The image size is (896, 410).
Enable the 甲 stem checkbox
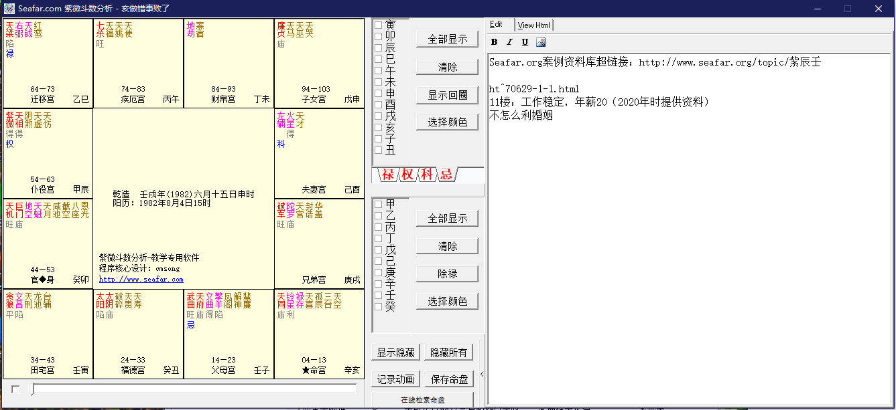coord(379,204)
